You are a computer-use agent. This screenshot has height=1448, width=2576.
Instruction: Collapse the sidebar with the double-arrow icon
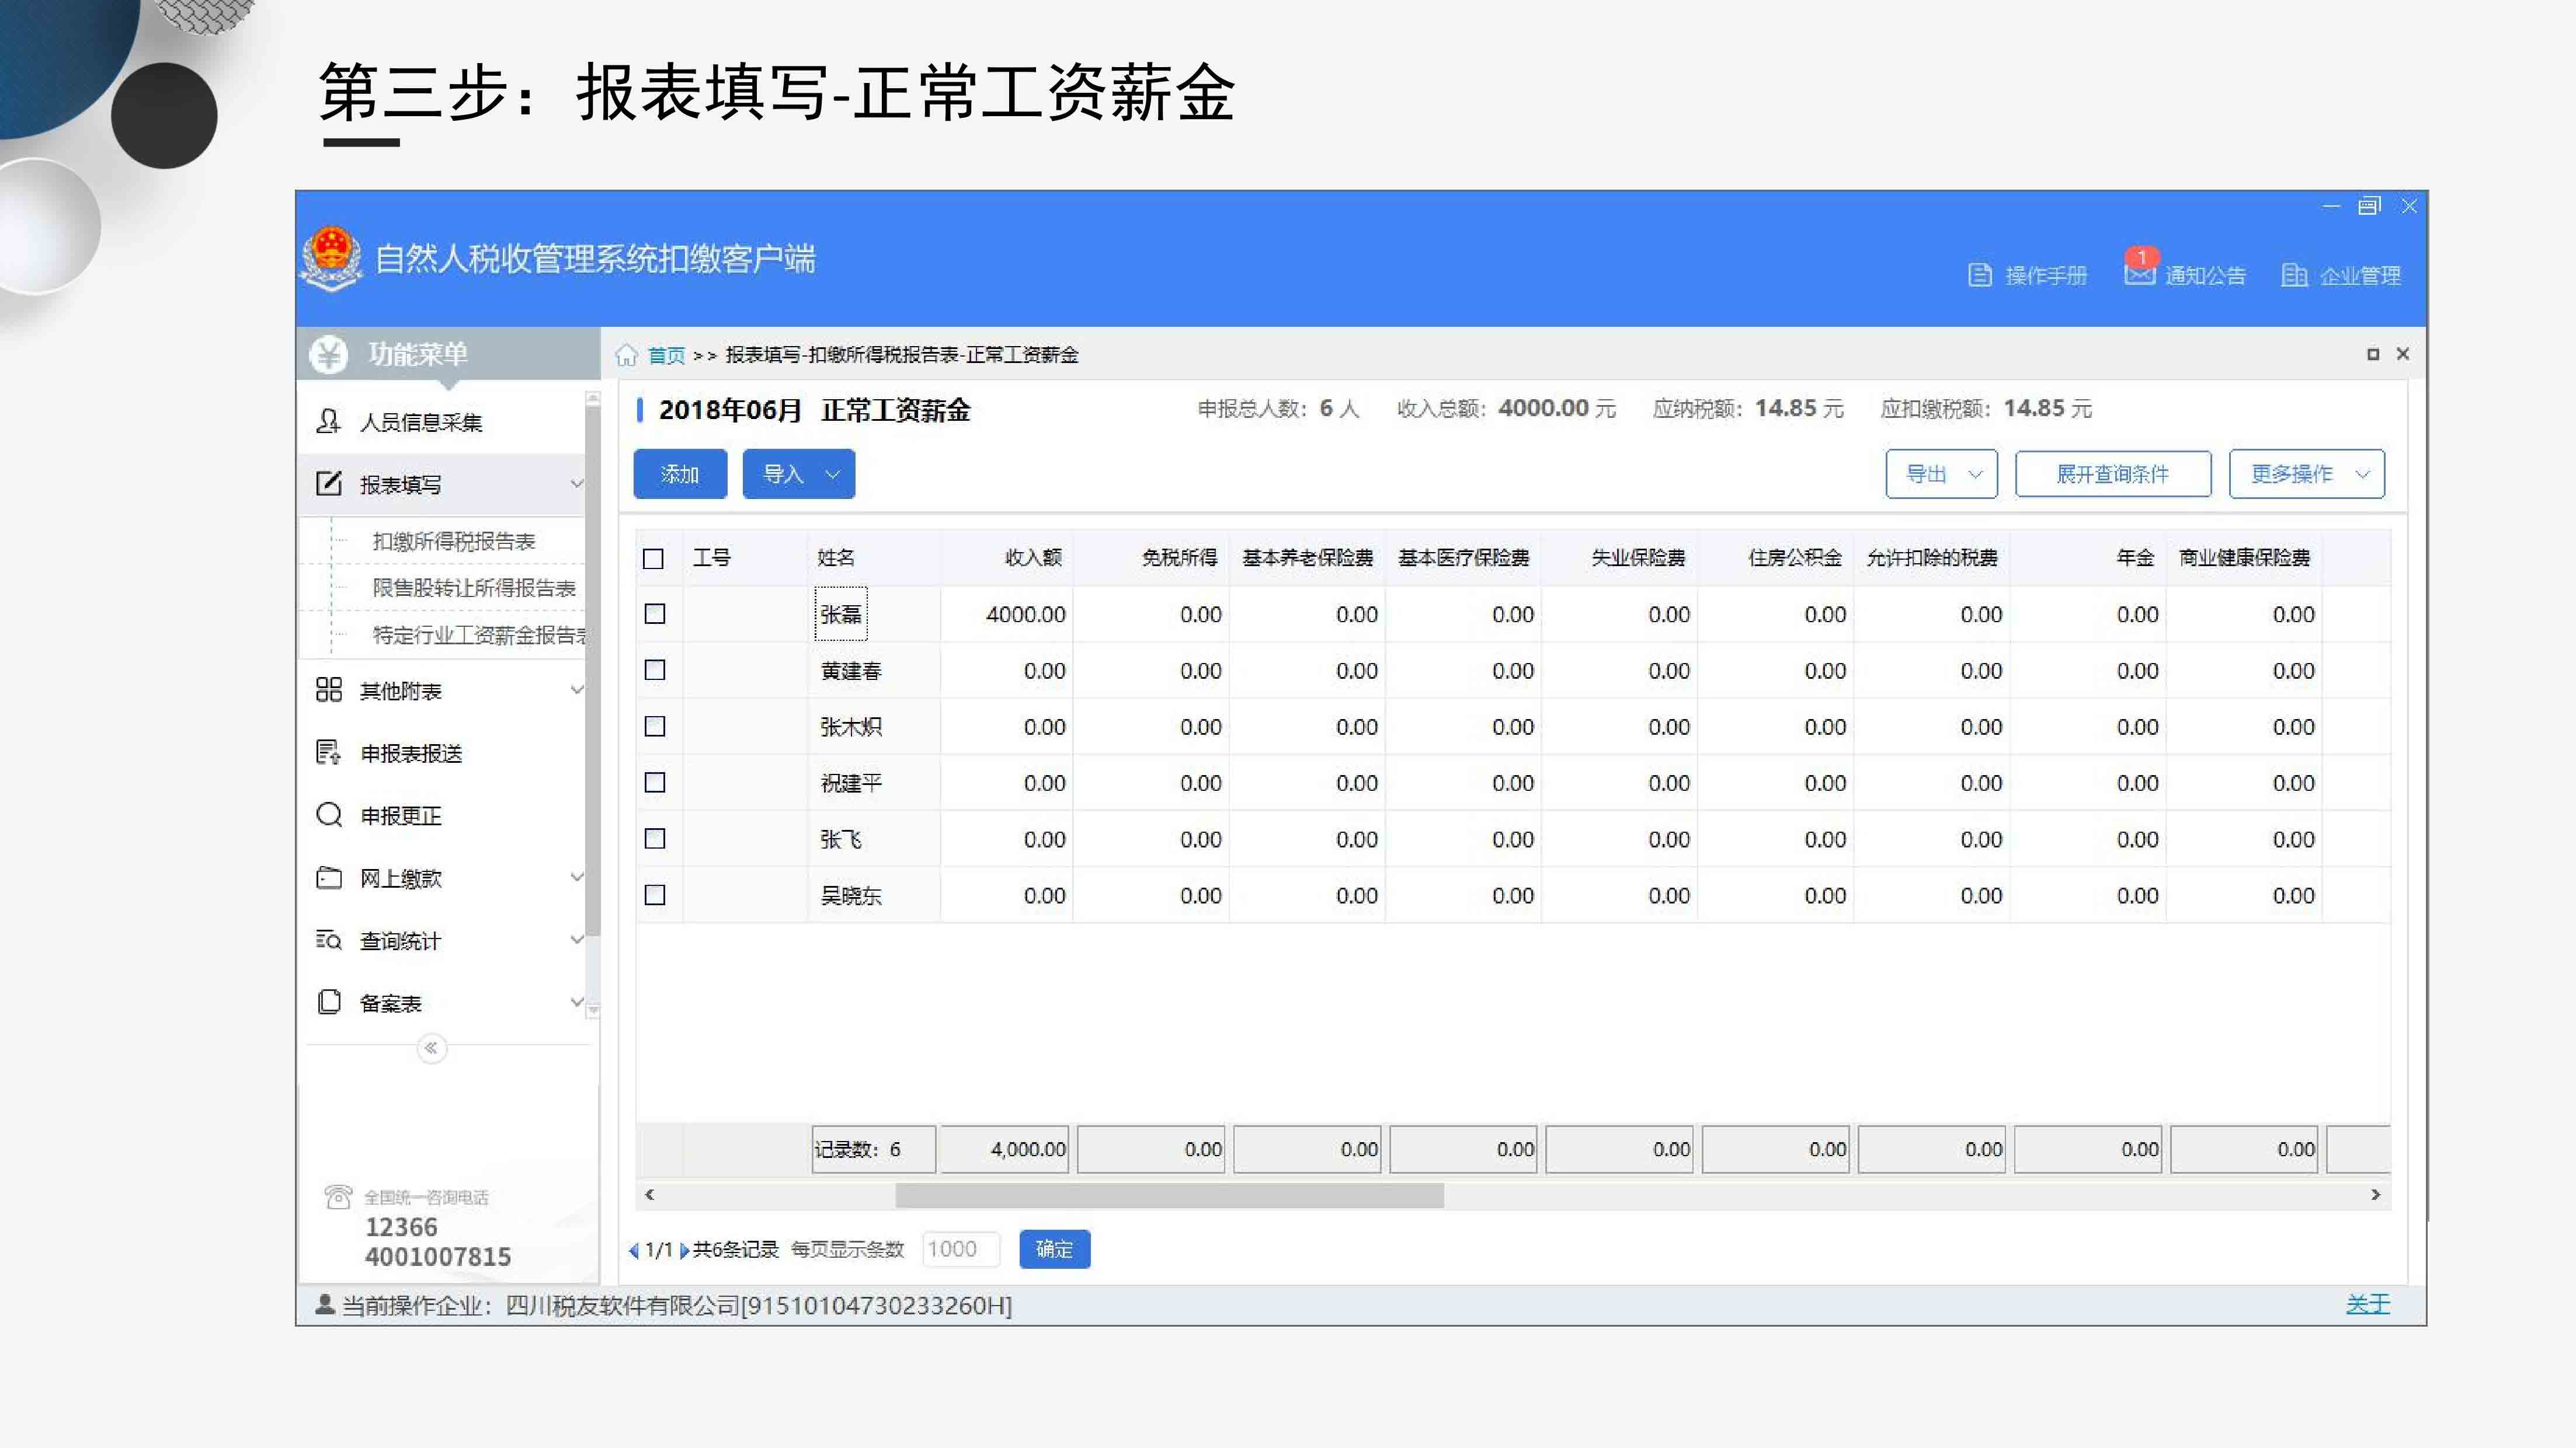click(431, 1047)
